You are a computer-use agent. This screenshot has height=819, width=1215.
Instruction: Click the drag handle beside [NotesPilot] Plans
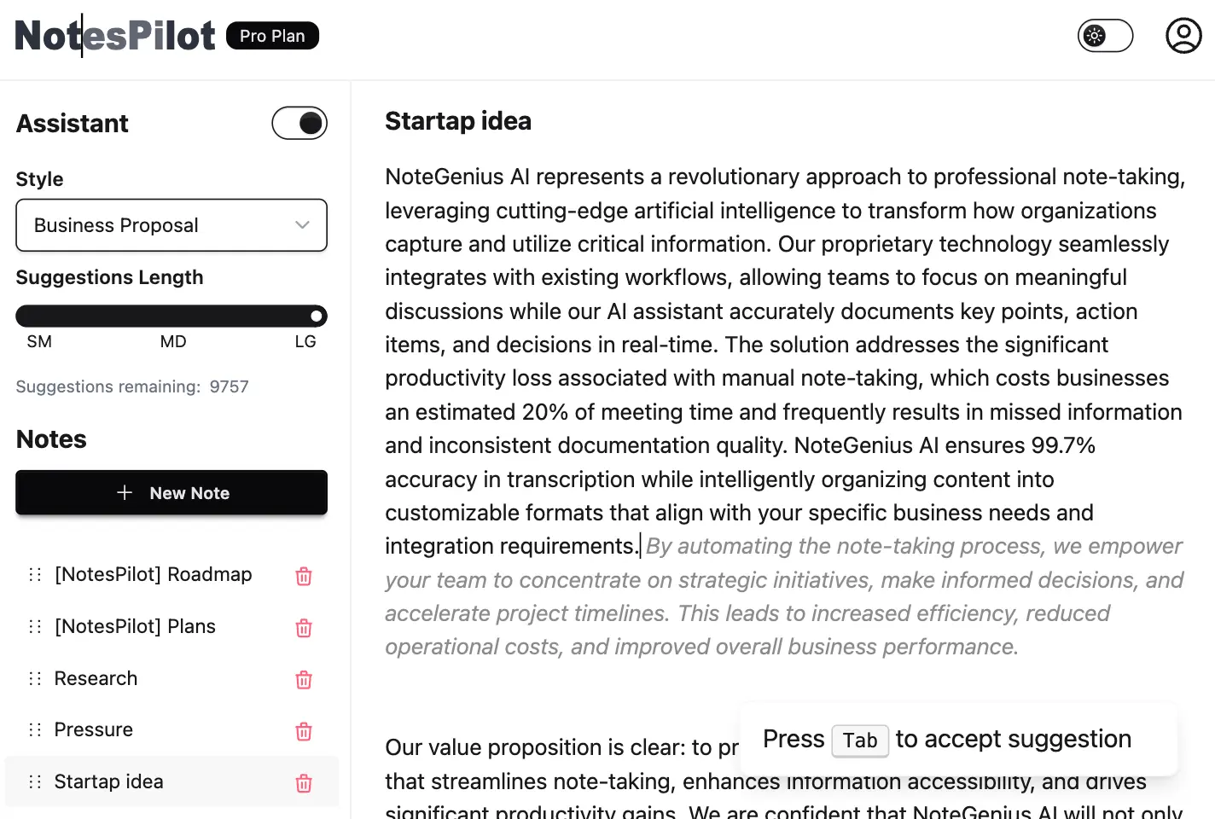[34, 627]
